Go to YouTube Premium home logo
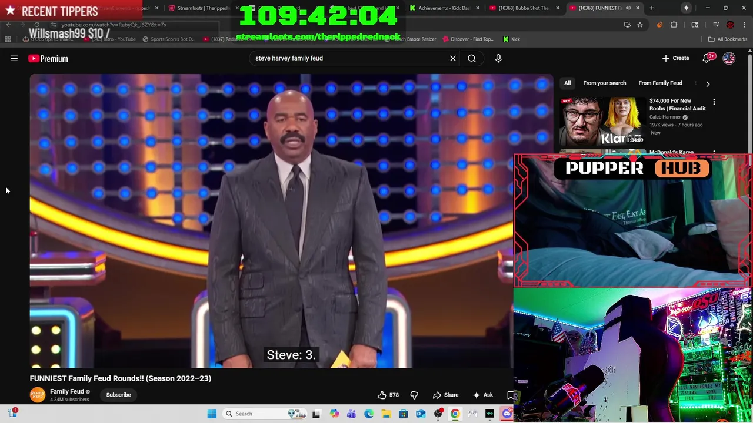Screen dimensions: 753x423 48,58
